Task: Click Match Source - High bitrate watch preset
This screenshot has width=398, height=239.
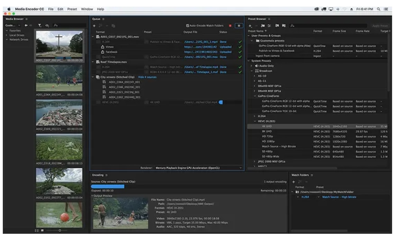Action: pyautogui.click(x=339, y=197)
